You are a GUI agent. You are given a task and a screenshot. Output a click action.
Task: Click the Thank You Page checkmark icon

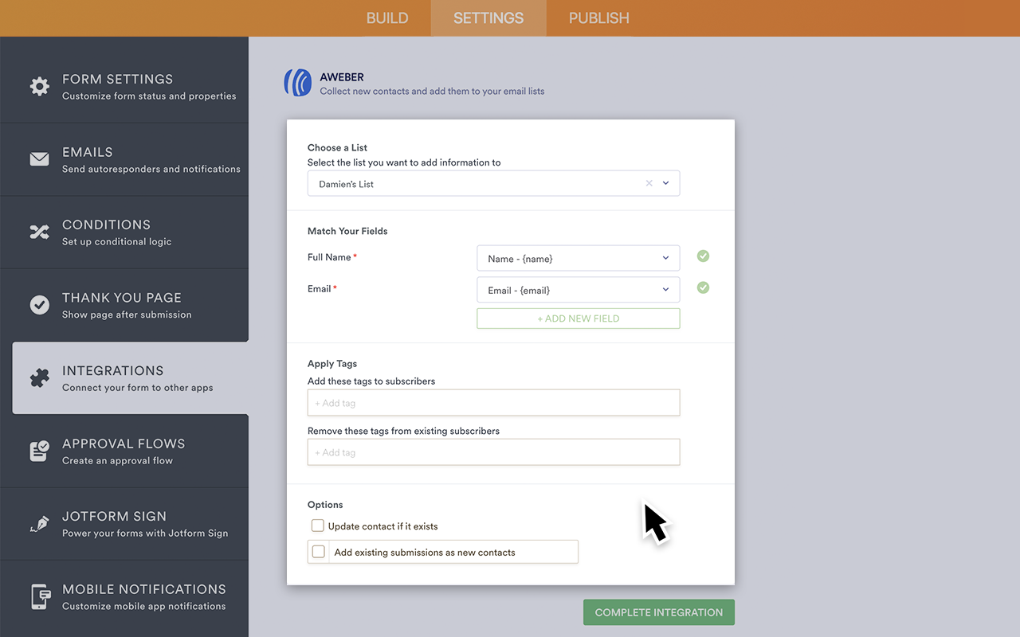[x=39, y=305]
